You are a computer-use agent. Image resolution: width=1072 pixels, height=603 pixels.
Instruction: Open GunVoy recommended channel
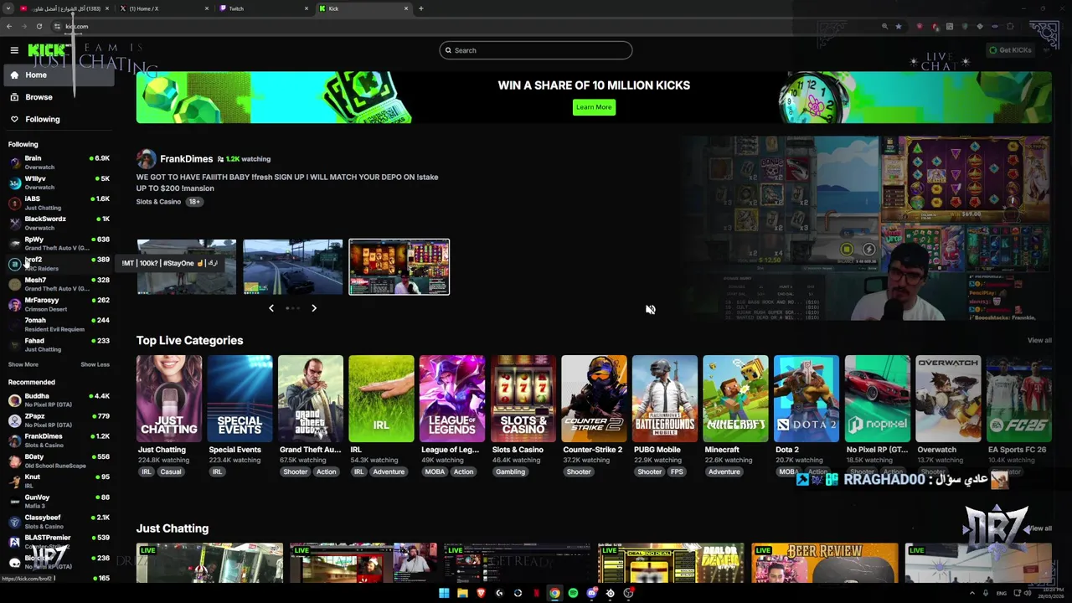(x=57, y=501)
